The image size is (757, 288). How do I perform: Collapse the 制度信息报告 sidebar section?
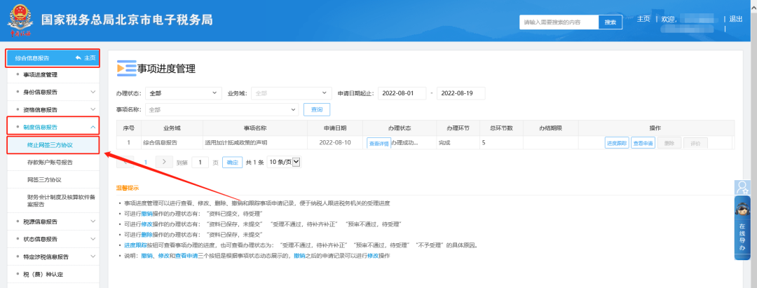[x=93, y=127]
